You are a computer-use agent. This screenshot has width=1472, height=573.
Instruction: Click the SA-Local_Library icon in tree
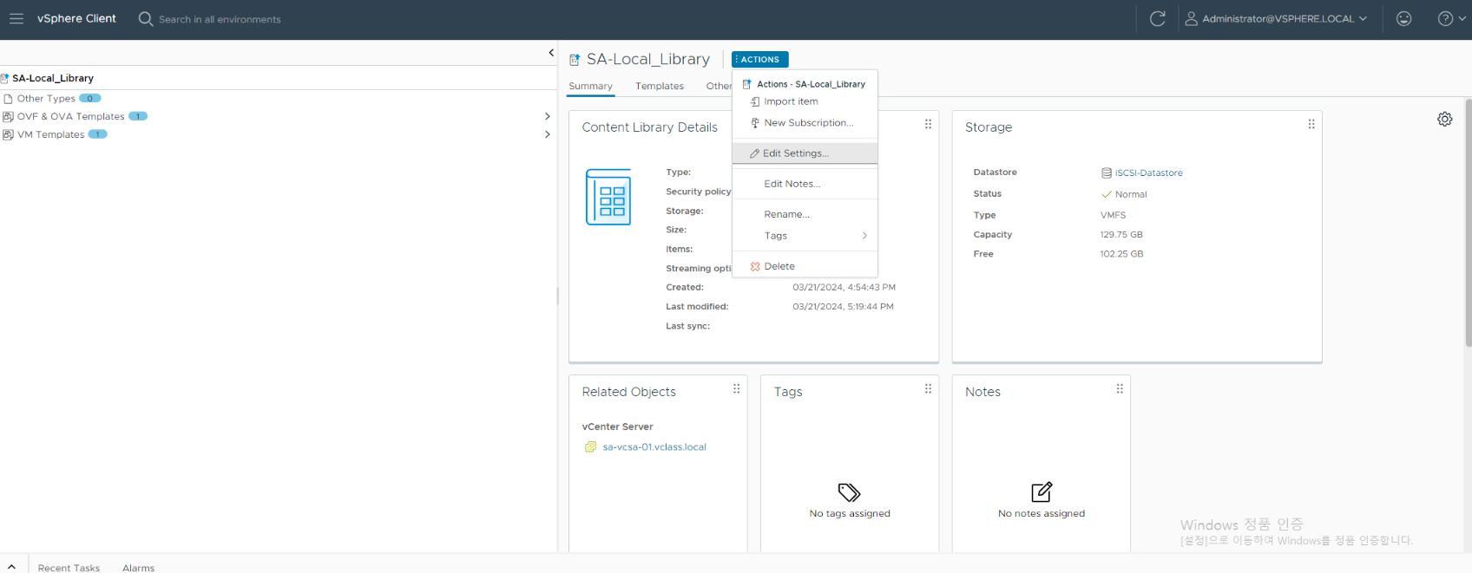tap(4, 78)
